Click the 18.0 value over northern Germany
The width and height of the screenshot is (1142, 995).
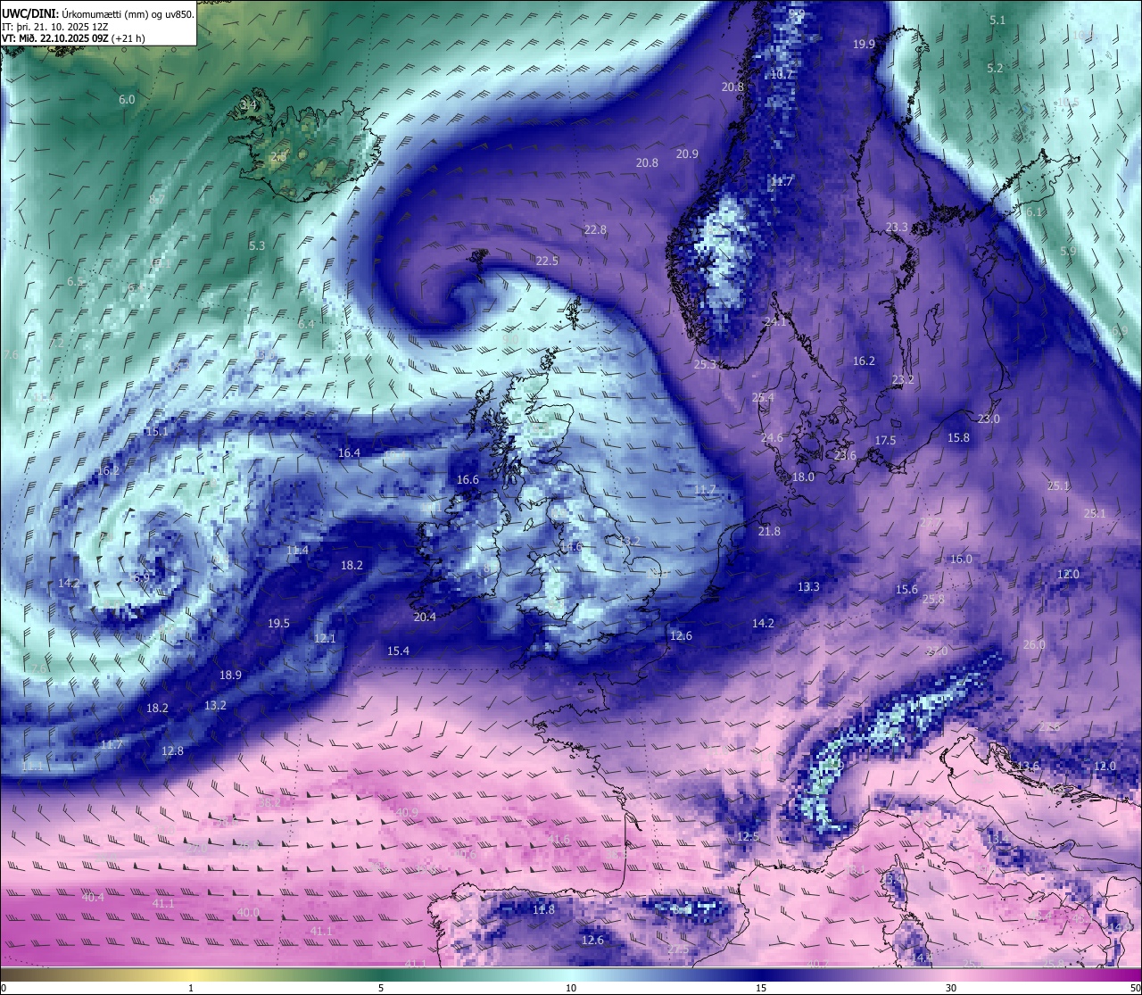tap(803, 477)
